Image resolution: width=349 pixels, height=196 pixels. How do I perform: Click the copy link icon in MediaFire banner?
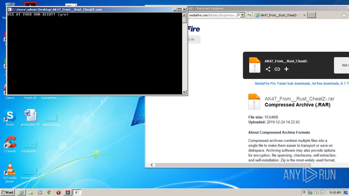point(277,69)
